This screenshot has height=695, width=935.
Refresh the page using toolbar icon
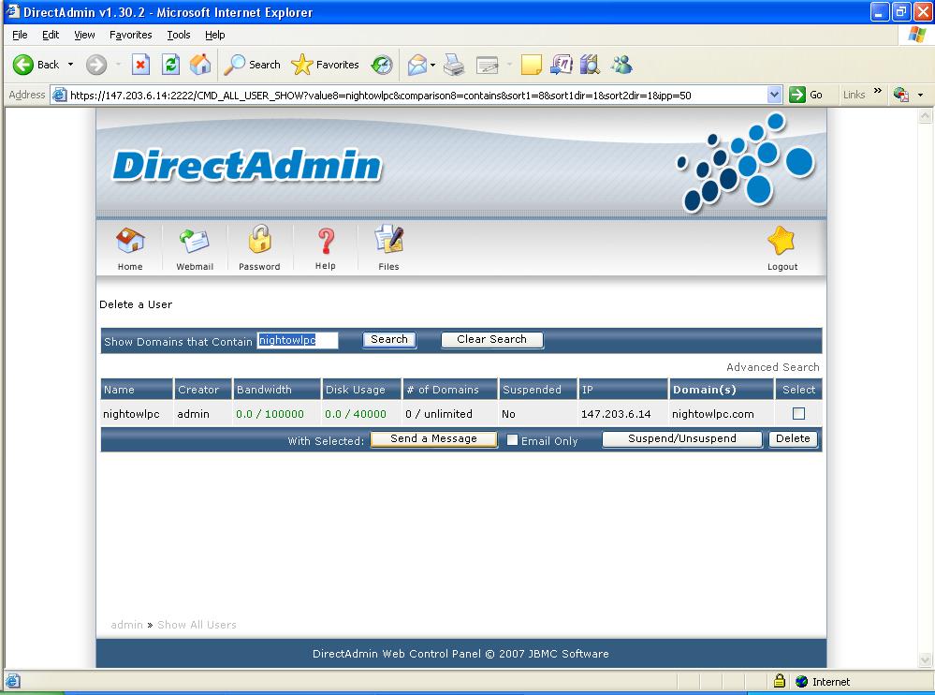170,65
